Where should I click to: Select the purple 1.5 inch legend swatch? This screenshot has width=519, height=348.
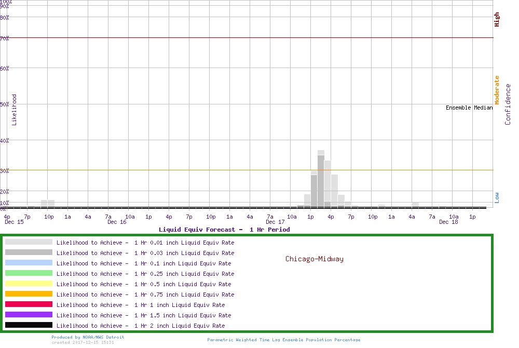tap(29, 315)
